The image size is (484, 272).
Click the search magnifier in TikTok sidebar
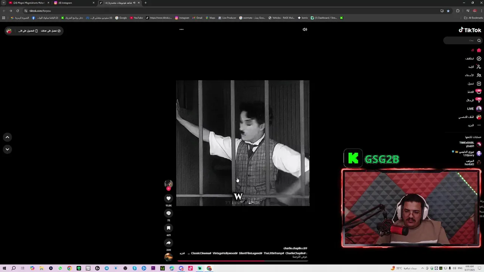(x=479, y=40)
